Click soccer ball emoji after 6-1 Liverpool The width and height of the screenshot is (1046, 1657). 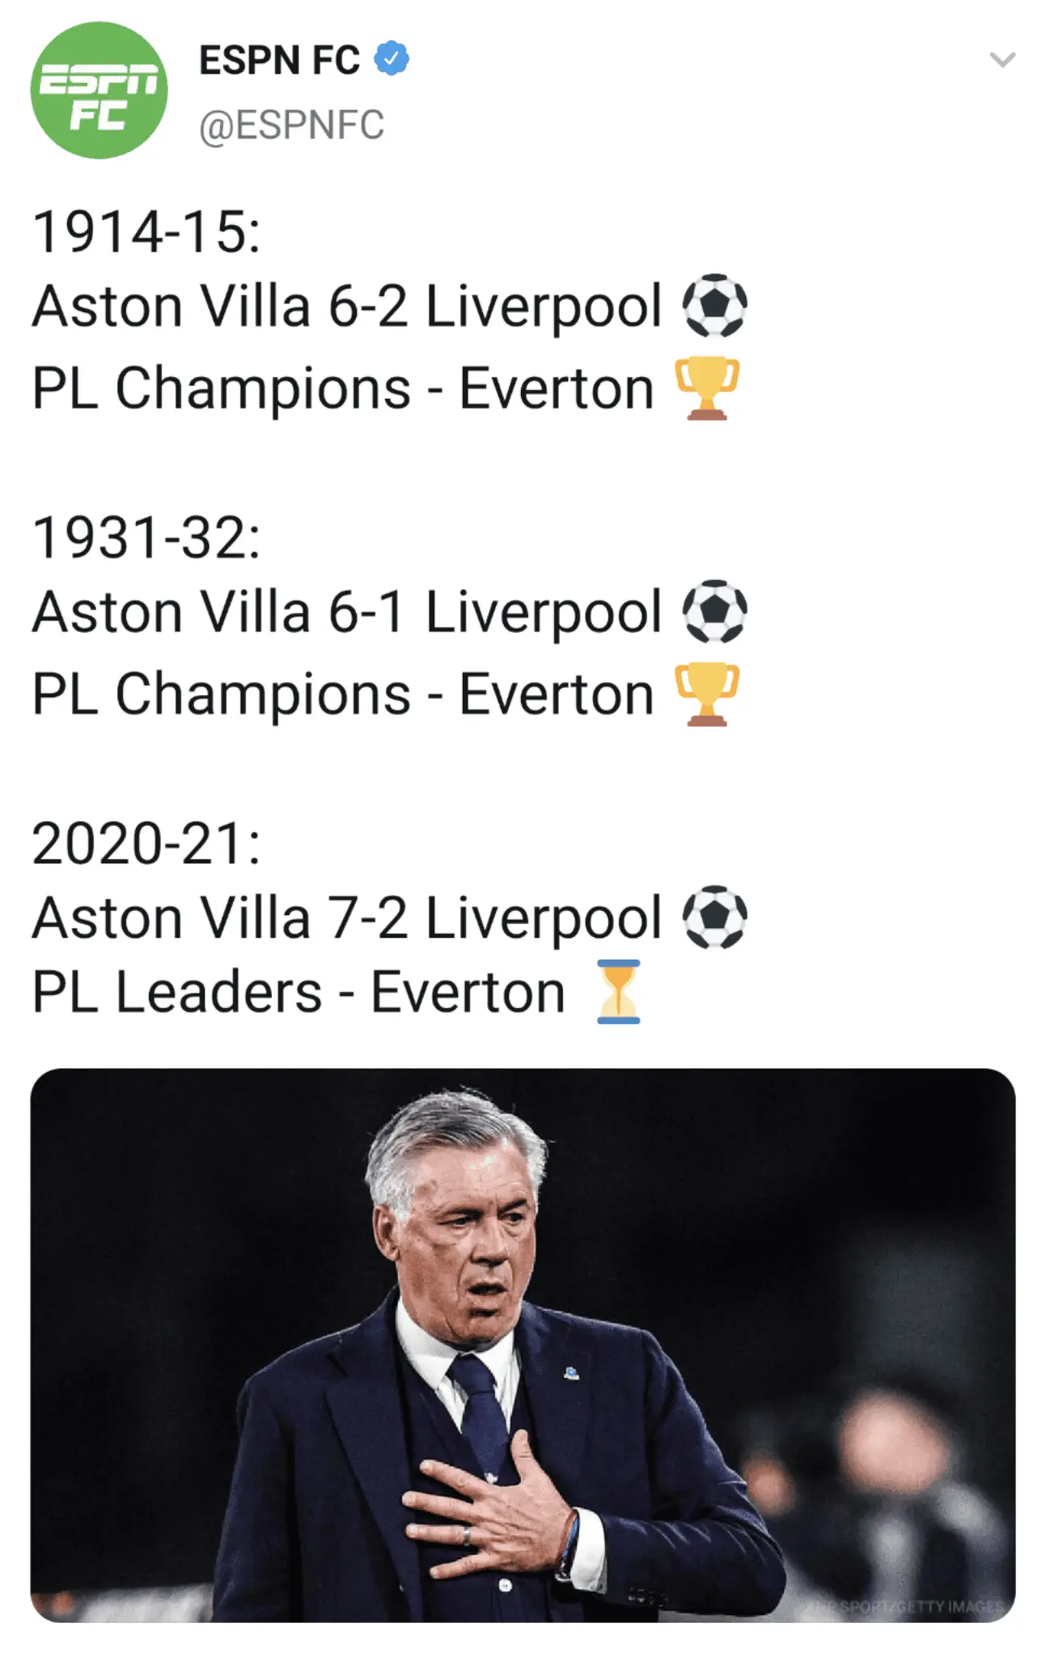pyautogui.click(x=714, y=612)
